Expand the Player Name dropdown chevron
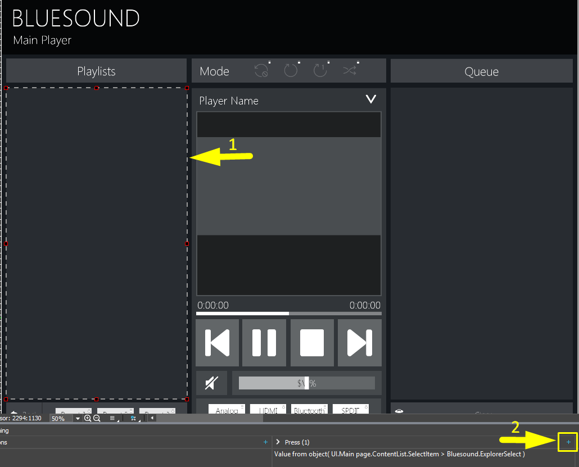The image size is (579, 467). pyautogui.click(x=371, y=99)
